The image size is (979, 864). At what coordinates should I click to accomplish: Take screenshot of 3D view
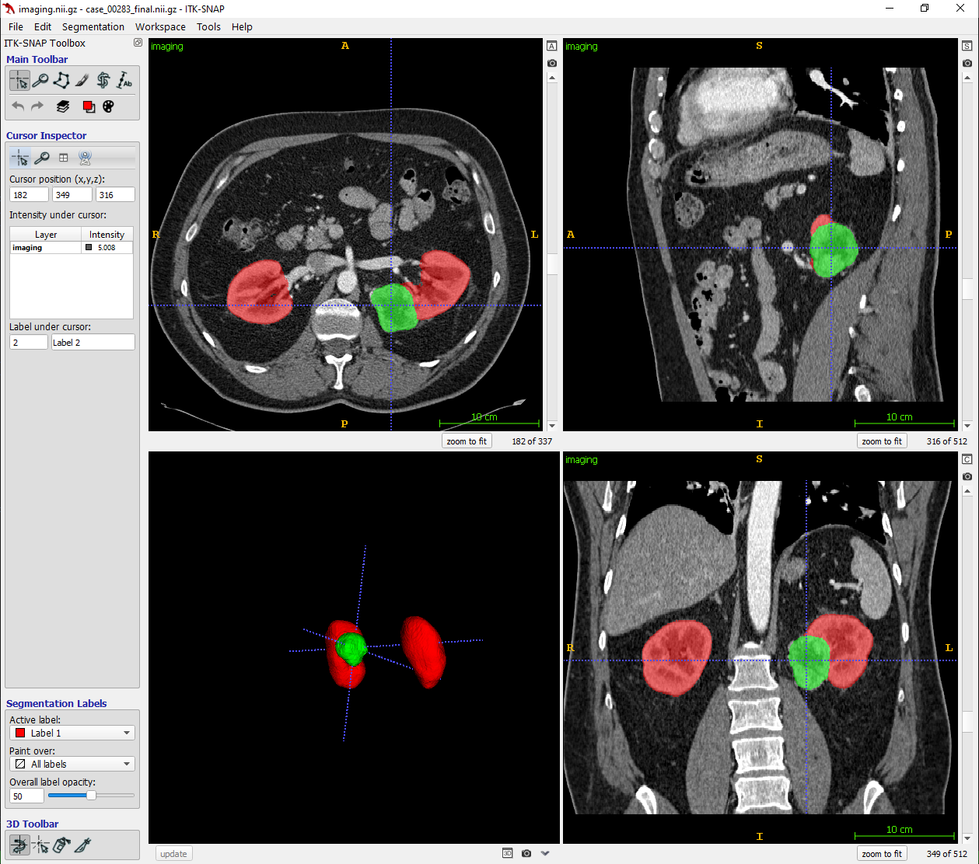tap(526, 853)
